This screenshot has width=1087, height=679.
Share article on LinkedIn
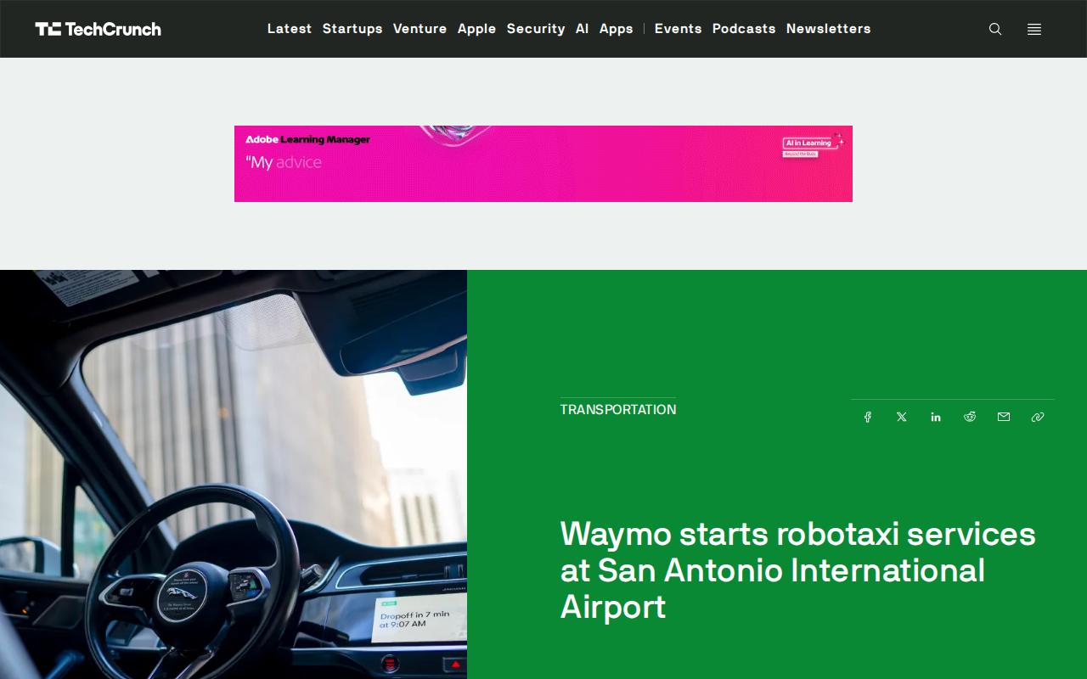pyautogui.click(x=936, y=417)
